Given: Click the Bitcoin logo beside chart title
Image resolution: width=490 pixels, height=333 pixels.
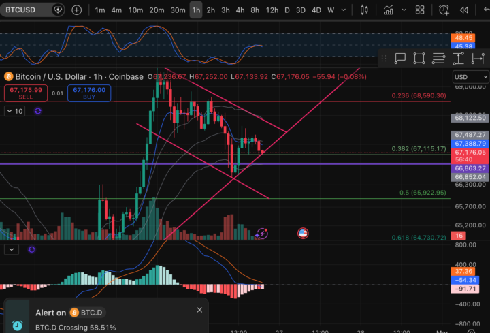Looking at the screenshot, I should pyautogui.click(x=8, y=76).
